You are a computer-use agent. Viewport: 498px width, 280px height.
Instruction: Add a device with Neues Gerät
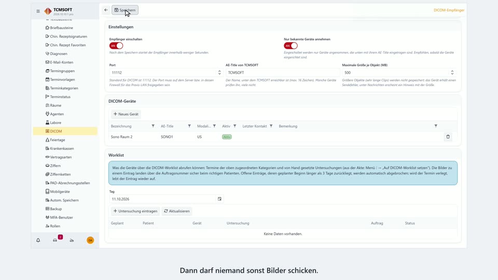click(126, 114)
